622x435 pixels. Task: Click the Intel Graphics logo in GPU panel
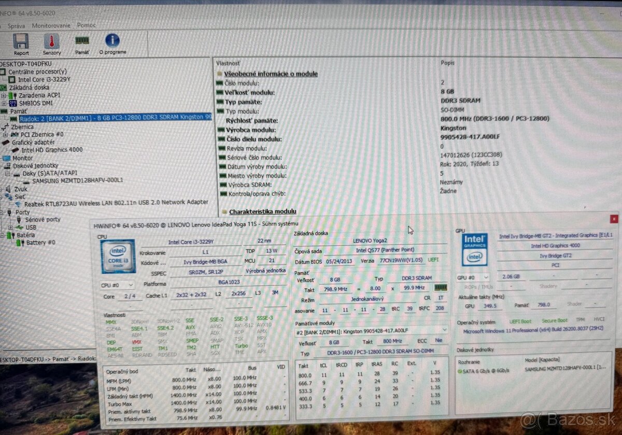point(474,249)
